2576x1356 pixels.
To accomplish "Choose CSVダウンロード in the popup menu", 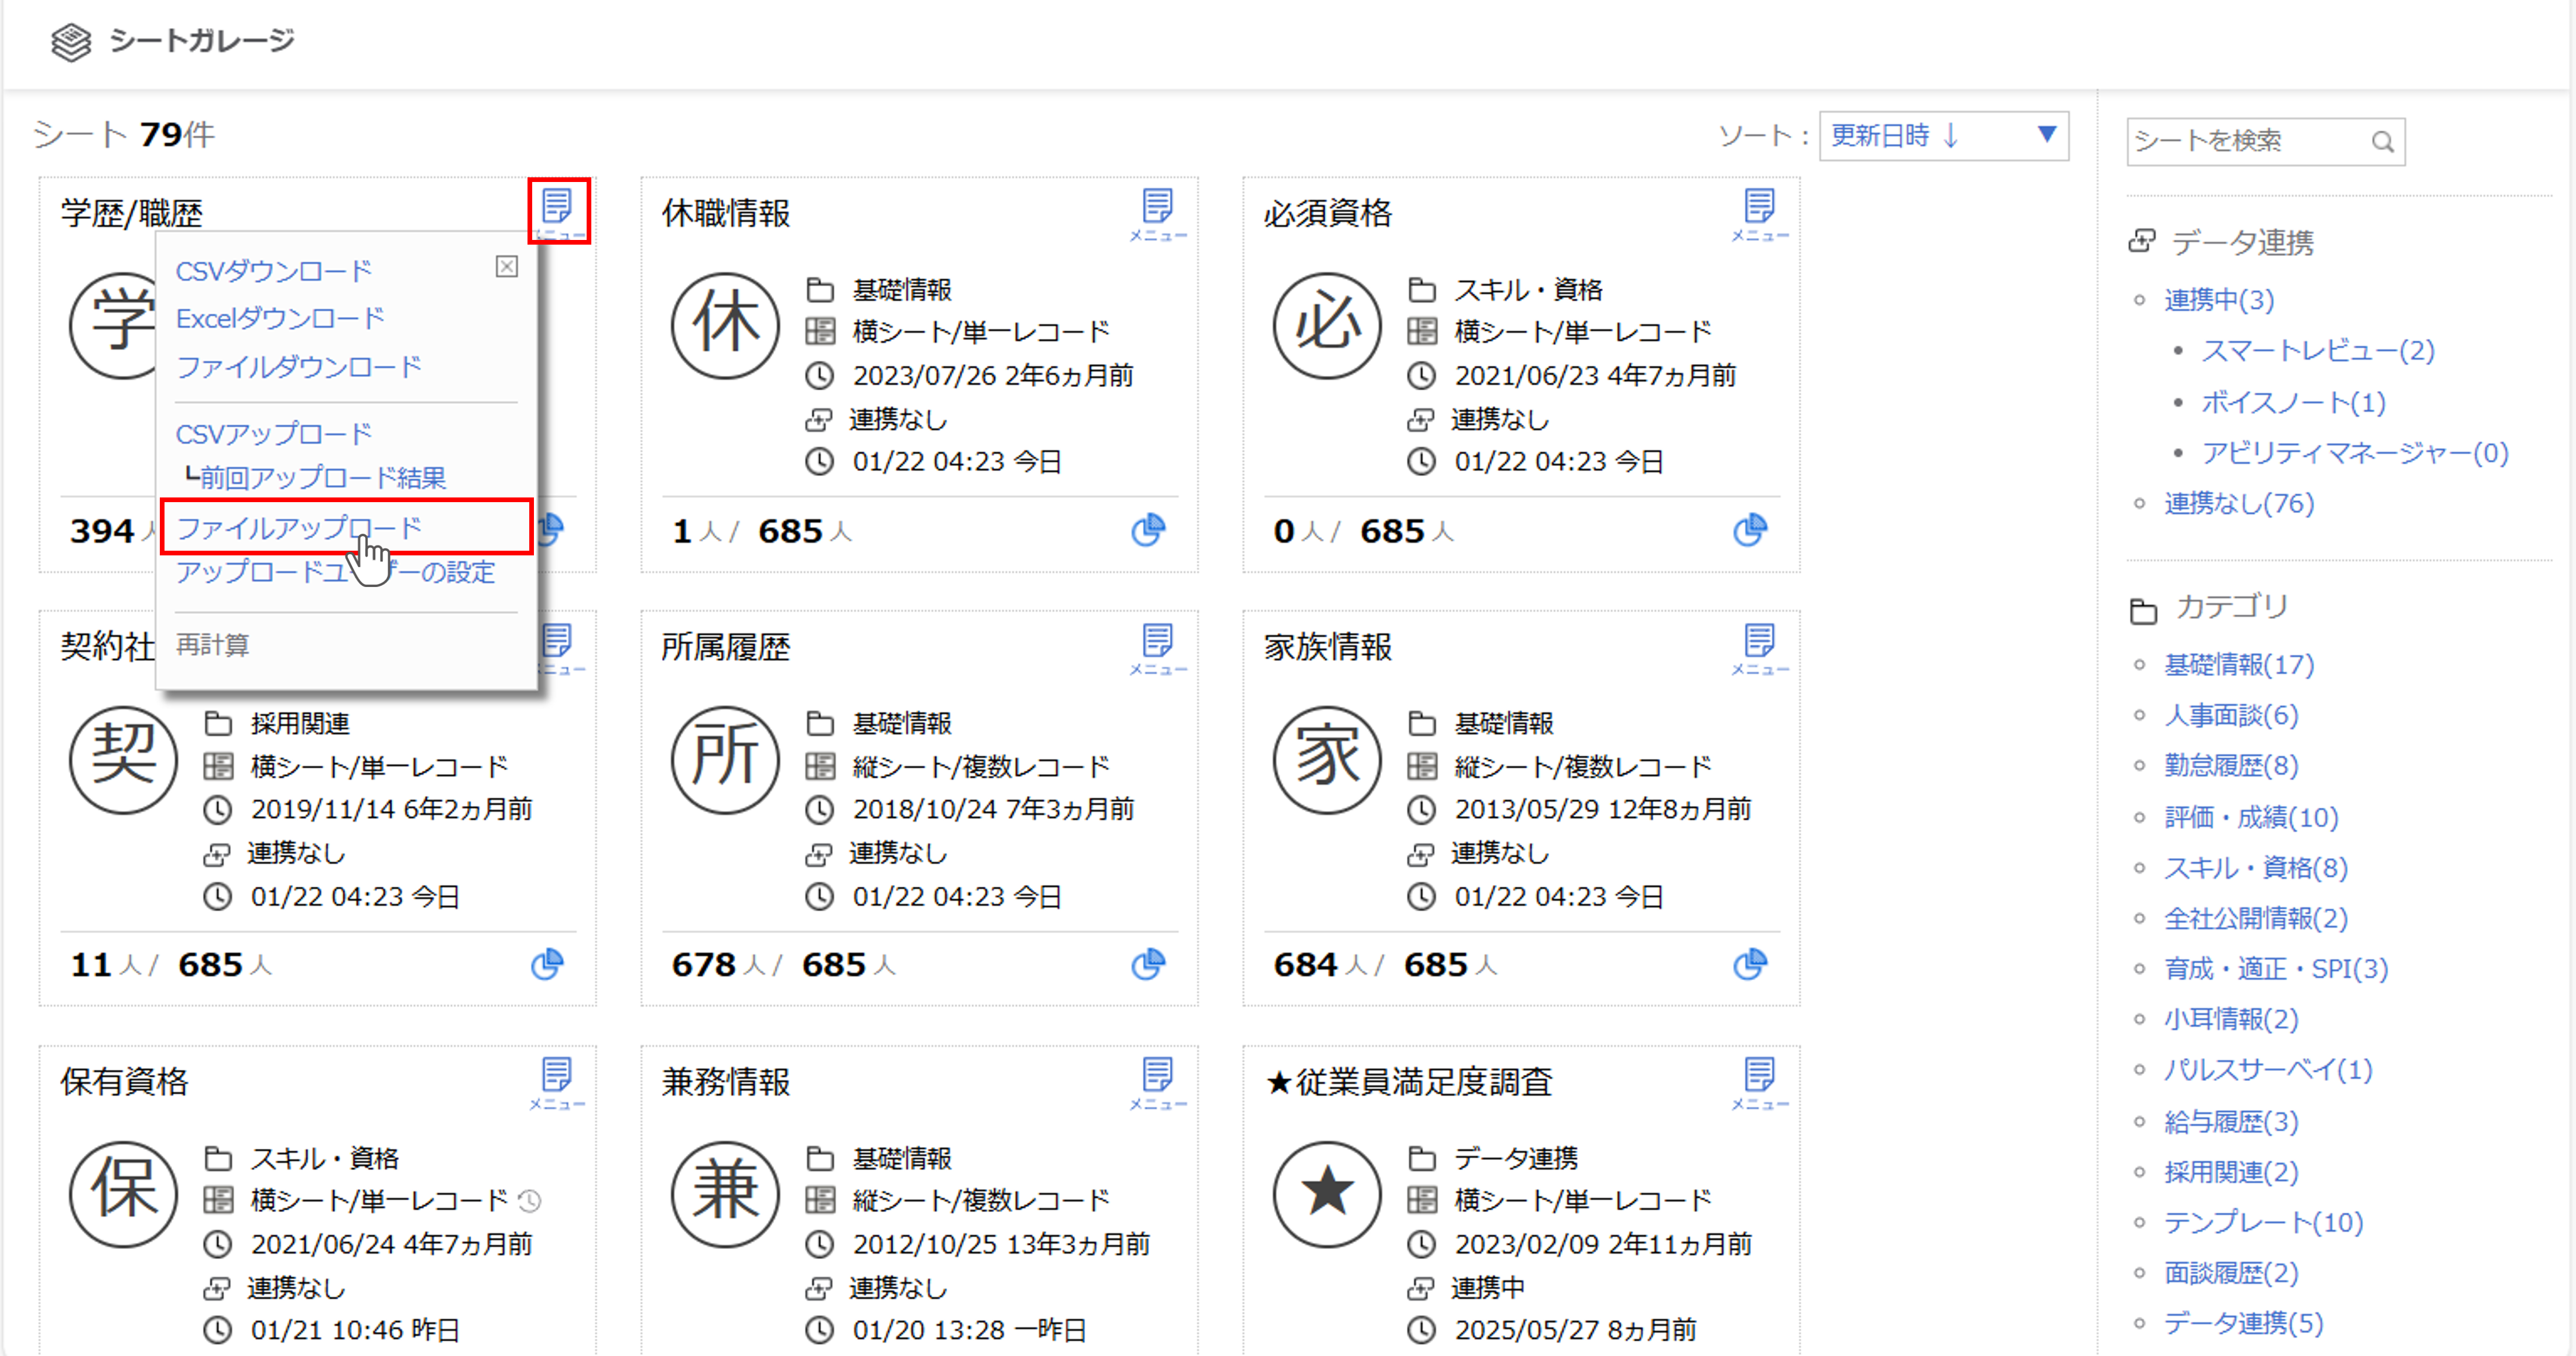I will coord(274,271).
